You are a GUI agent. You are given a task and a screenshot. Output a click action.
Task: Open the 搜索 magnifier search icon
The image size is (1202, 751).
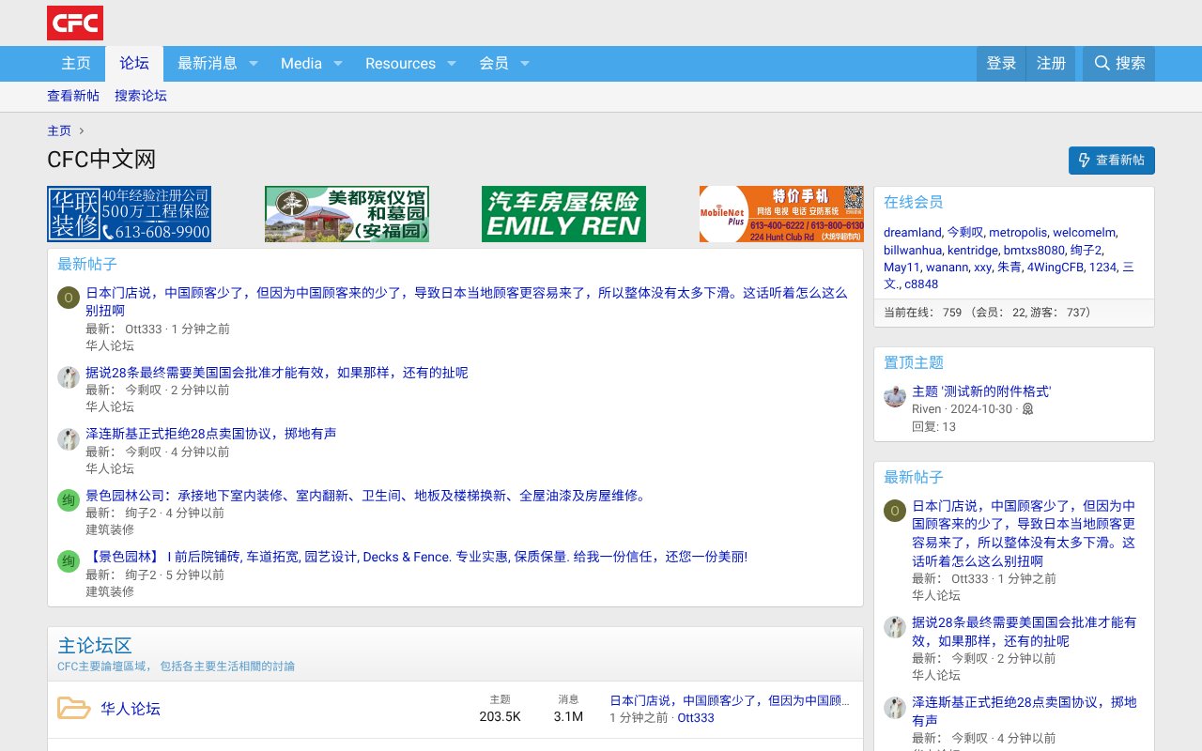coord(1102,63)
